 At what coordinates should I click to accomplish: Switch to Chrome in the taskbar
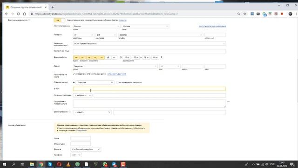tap(41, 164)
